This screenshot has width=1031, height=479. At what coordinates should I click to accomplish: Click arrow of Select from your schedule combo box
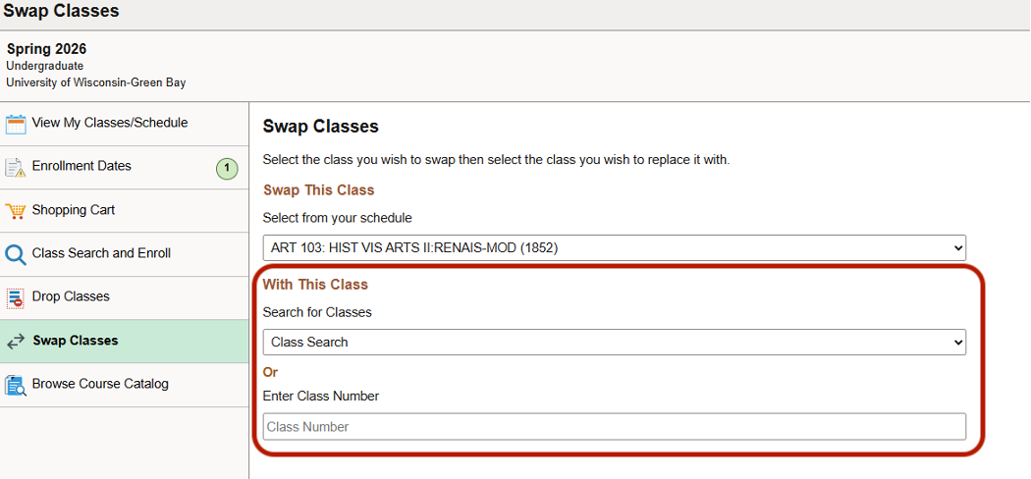click(958, 247)
